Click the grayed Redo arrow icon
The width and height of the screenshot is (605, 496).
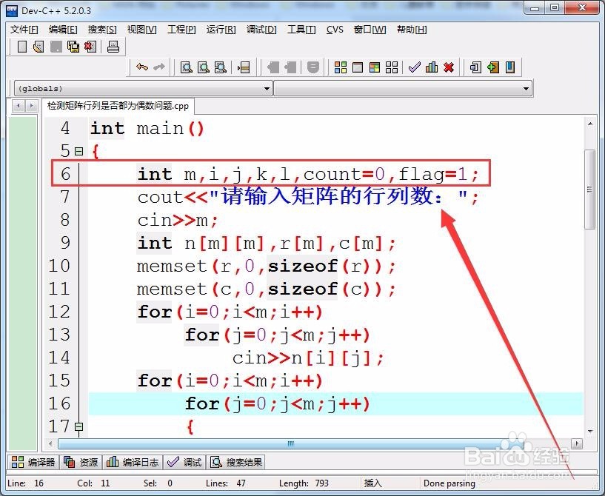click(159, 67)
